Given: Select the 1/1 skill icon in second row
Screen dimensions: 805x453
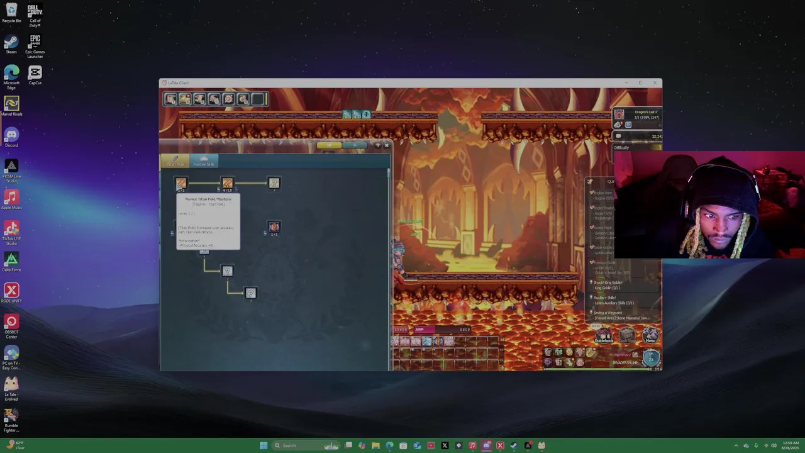Looking at the screenshot, I should (274, 226).
